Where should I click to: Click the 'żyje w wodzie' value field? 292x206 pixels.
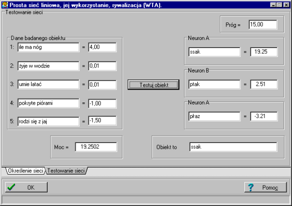click(x=102, y=66)
